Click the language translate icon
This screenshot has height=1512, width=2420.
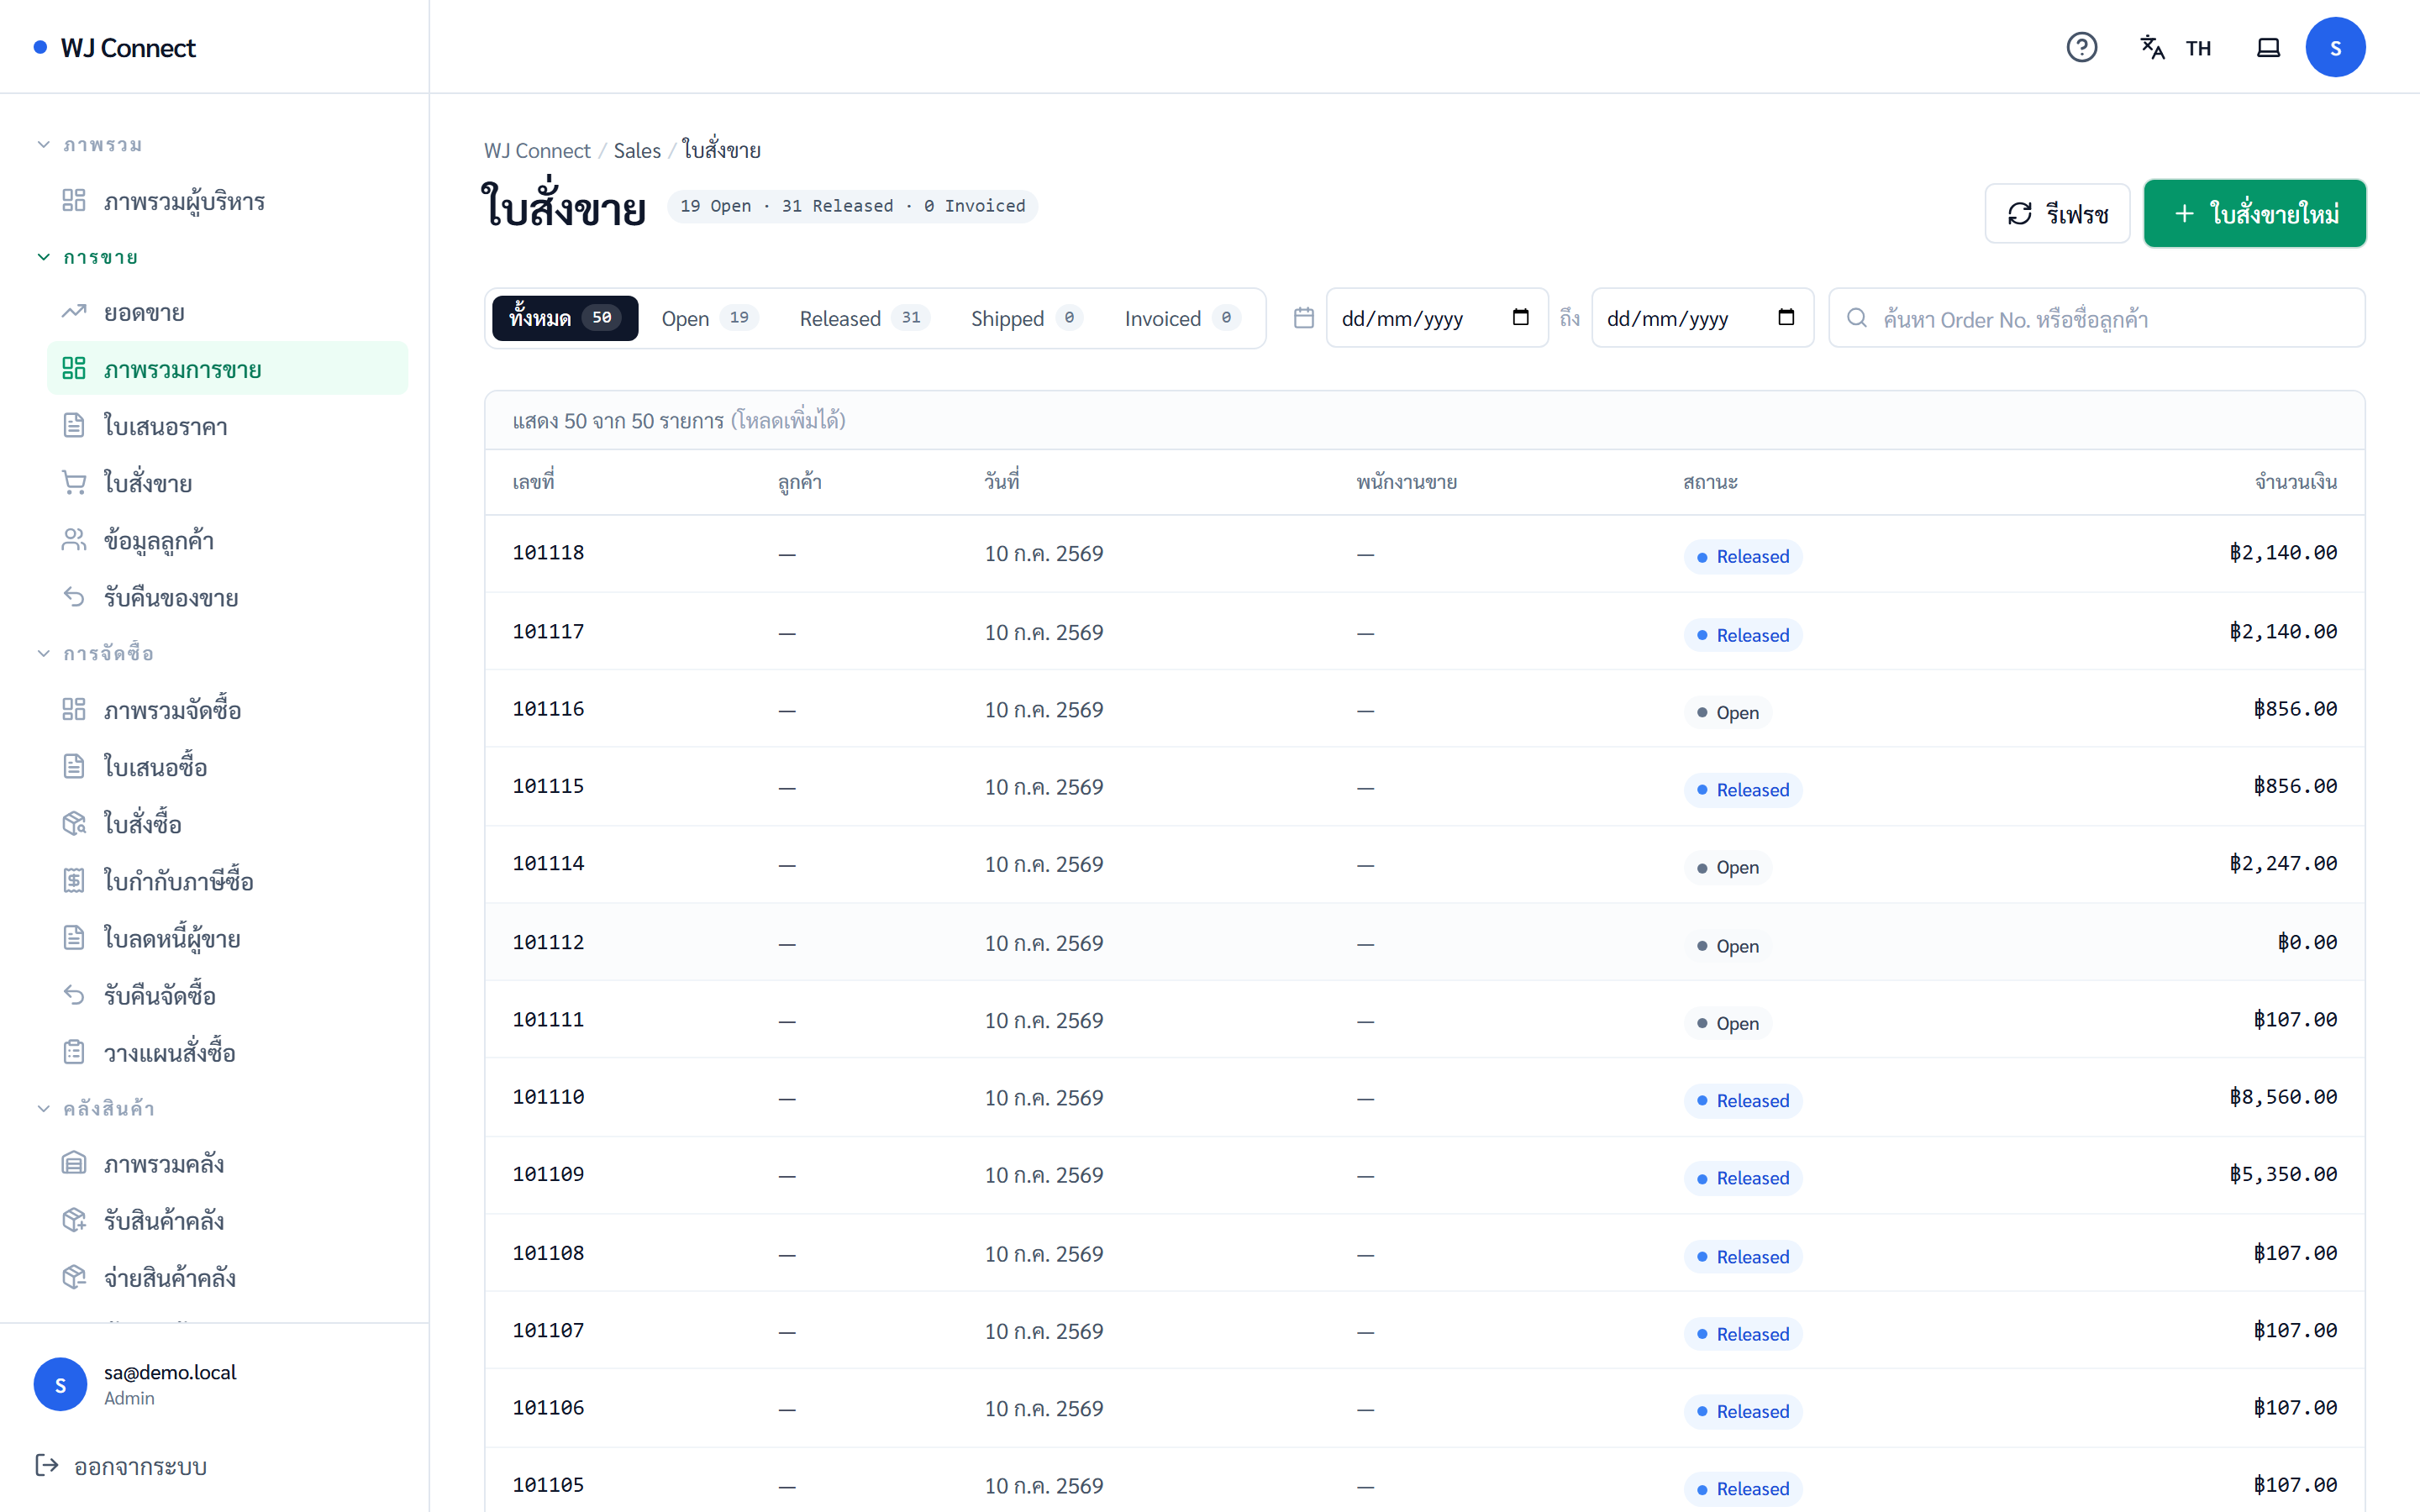[x=2152, y=47]
